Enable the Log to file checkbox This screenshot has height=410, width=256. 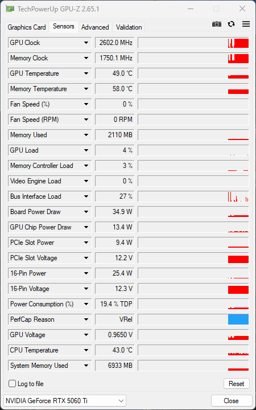point(13,384)
